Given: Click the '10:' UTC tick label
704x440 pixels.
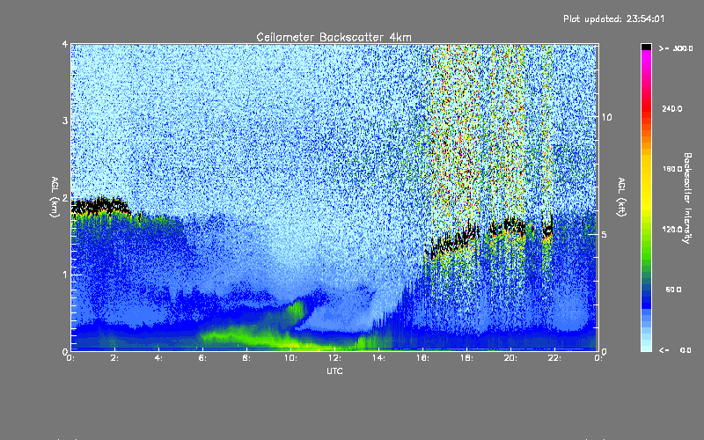Looking at the screenshot, I should (x=290, y=358).
